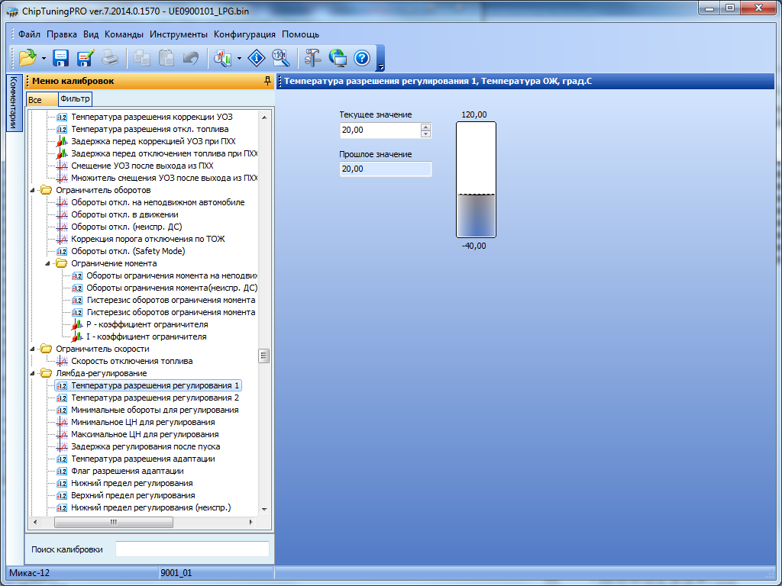This screenshot has width=782, height=586.
Task: Open the Инструменты menu
Action: [x=179, y=34]
